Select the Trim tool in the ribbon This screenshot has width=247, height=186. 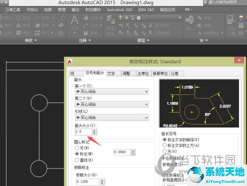point(42,17)
